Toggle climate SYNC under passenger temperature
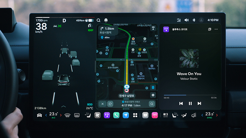 pos(209,118)
